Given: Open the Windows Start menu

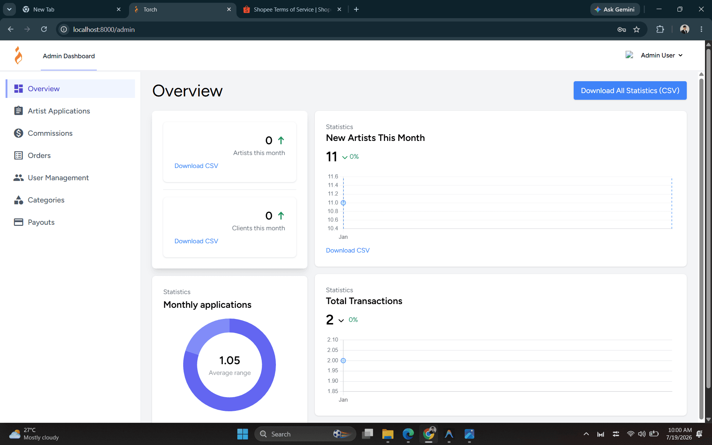Looking at the screenshot, I should click(x=243, y=434).
